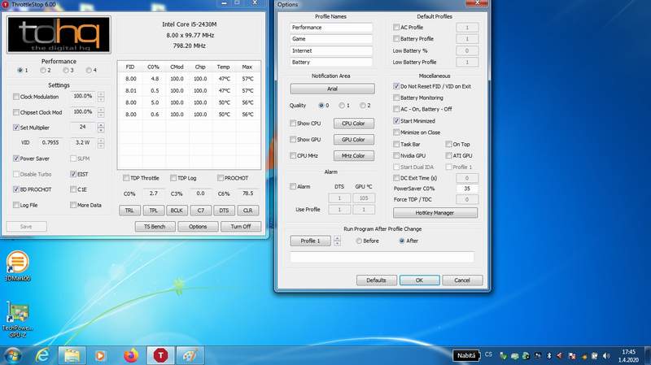Launch Internet Explorer from the taskbar

(x=42, y=355)
